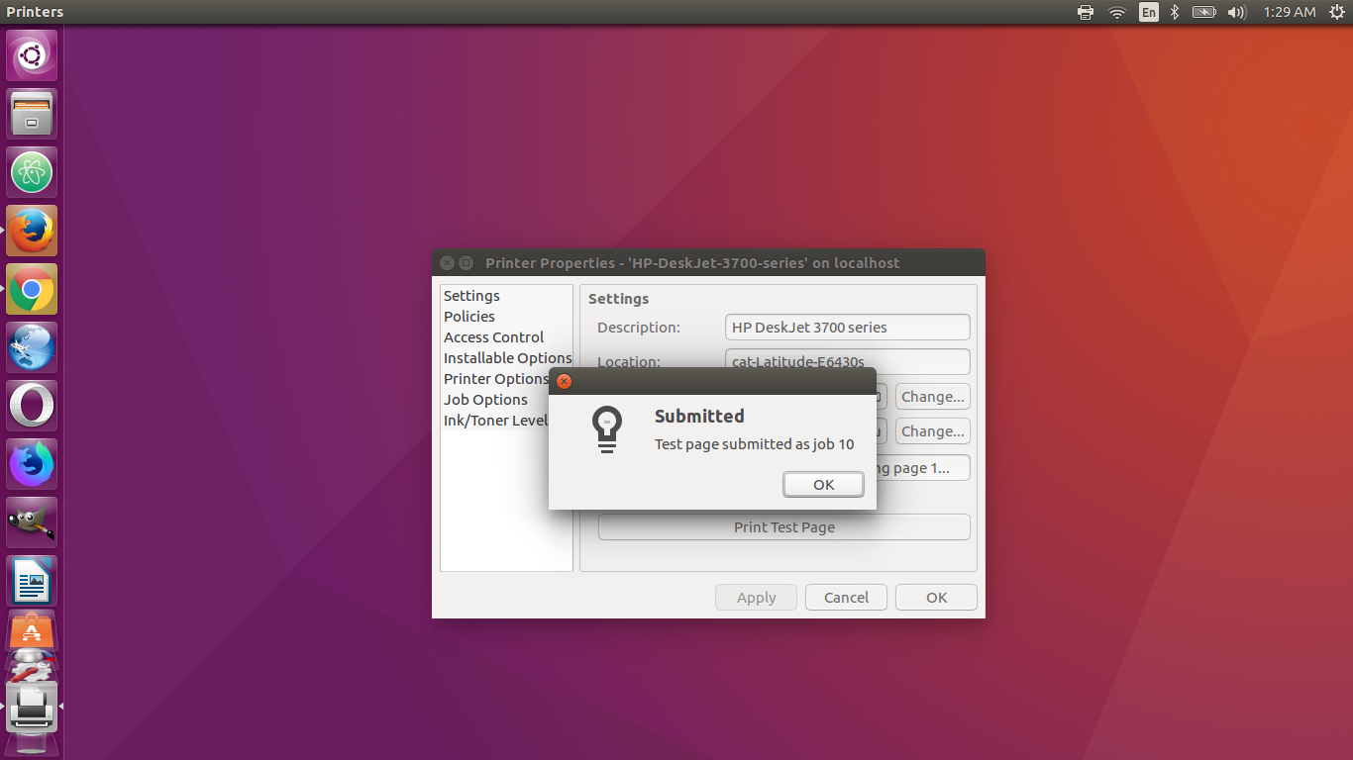The height and width of the screenshot is (760, 1353).
Task: Launch the Atom editor from the launcher
Action: click(x=32, y=172)
